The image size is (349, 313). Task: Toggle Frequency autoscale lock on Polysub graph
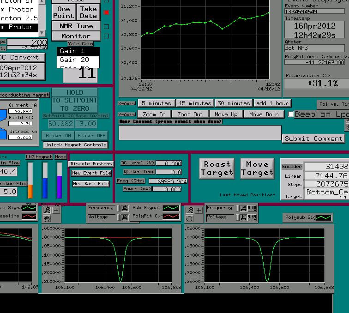pos(238,208)
